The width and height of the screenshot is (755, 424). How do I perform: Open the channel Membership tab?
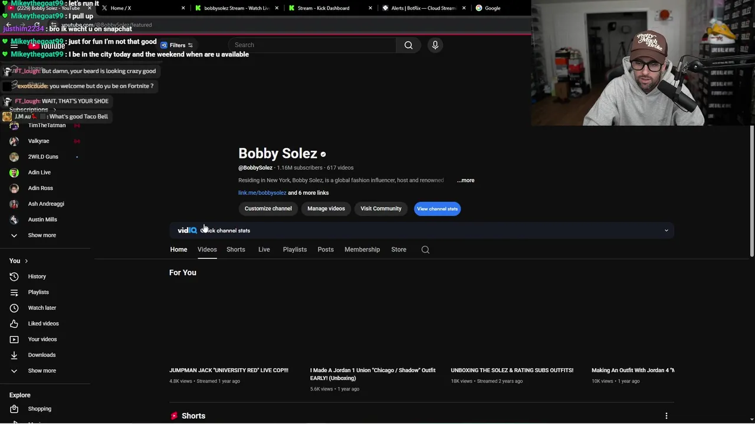point(362,250)
